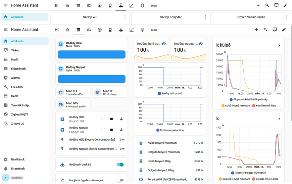Viewport: 292px width, 184px height.
Task: Open three-dot menu on Szelep Vasaló szoba
Action: point(286,17)
